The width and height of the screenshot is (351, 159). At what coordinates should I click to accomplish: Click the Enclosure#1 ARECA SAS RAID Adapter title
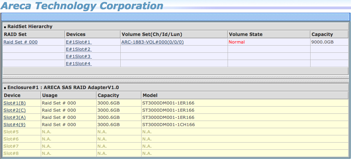(63, 87)
